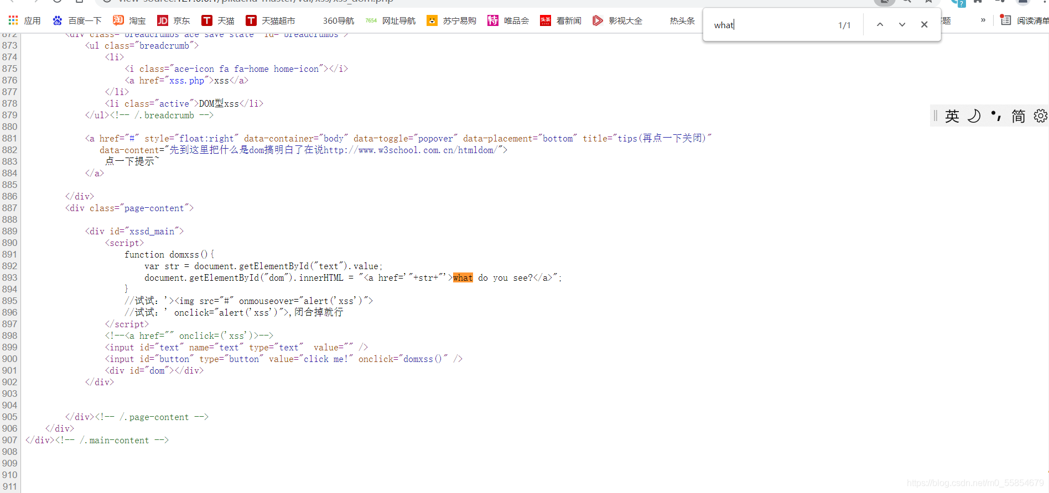The height and width of the screenshot is (493, 1049).
Task: Click the 1/1 match counter
Action: coord(844,25)
